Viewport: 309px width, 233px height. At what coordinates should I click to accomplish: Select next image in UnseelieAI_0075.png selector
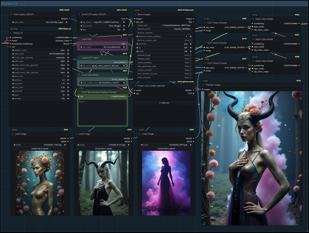[x=191, y=145]
